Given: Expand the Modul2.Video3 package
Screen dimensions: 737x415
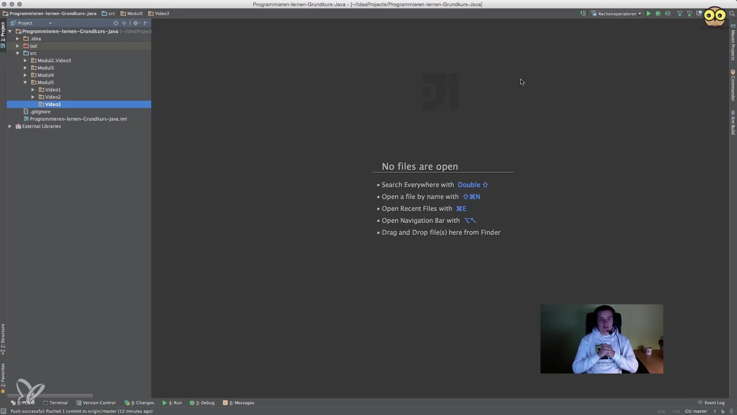Looking at the screenshot, I should coord(25,61).
